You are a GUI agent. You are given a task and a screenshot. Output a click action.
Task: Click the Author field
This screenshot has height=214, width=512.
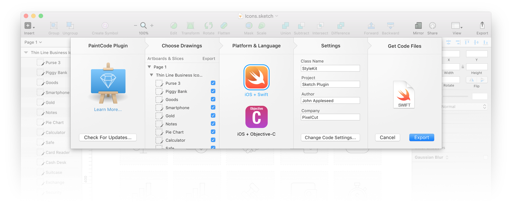click(330, 101)
